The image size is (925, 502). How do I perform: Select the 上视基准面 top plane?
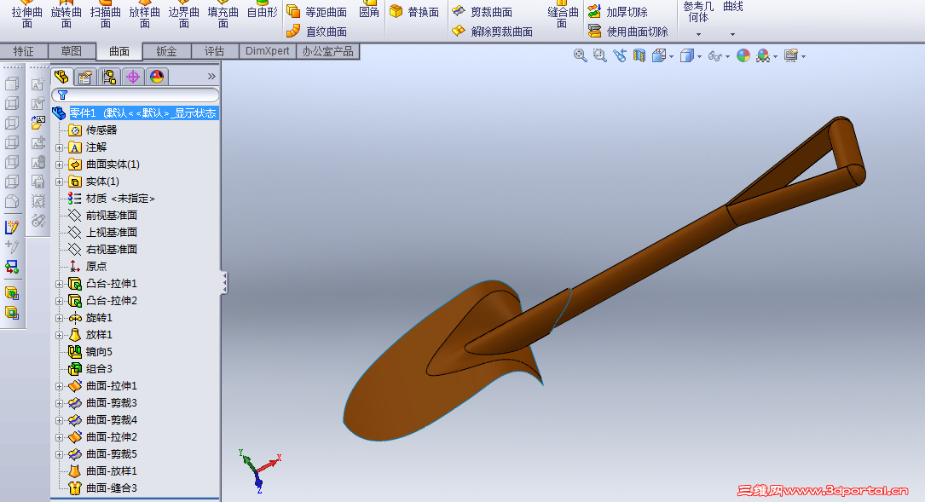tap(111, 233)
